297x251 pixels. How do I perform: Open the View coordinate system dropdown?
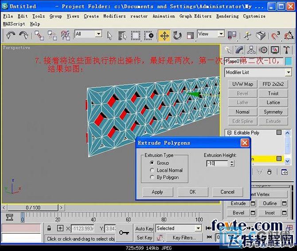click(x=221, y=34)
